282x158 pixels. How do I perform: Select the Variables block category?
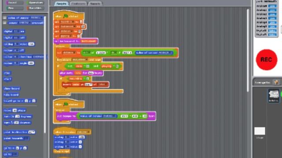click(x=35, y=8)
